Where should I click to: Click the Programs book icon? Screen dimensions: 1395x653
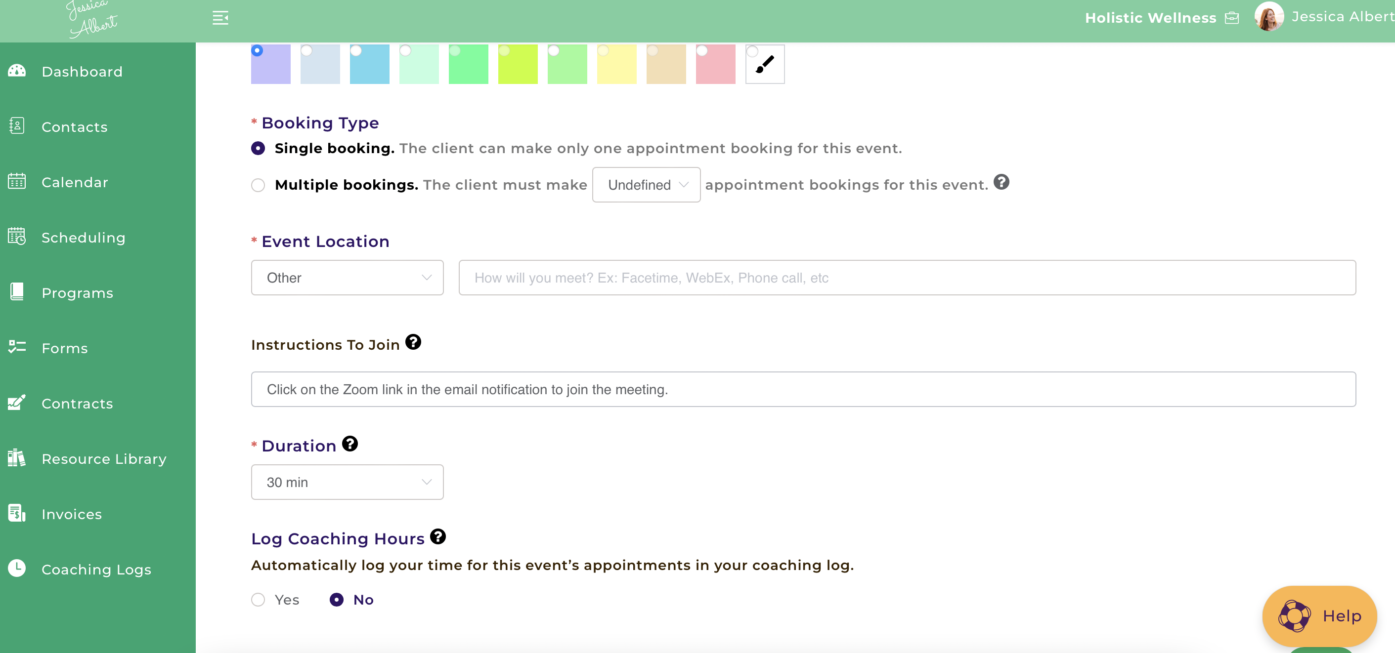(x=17, y=291)
